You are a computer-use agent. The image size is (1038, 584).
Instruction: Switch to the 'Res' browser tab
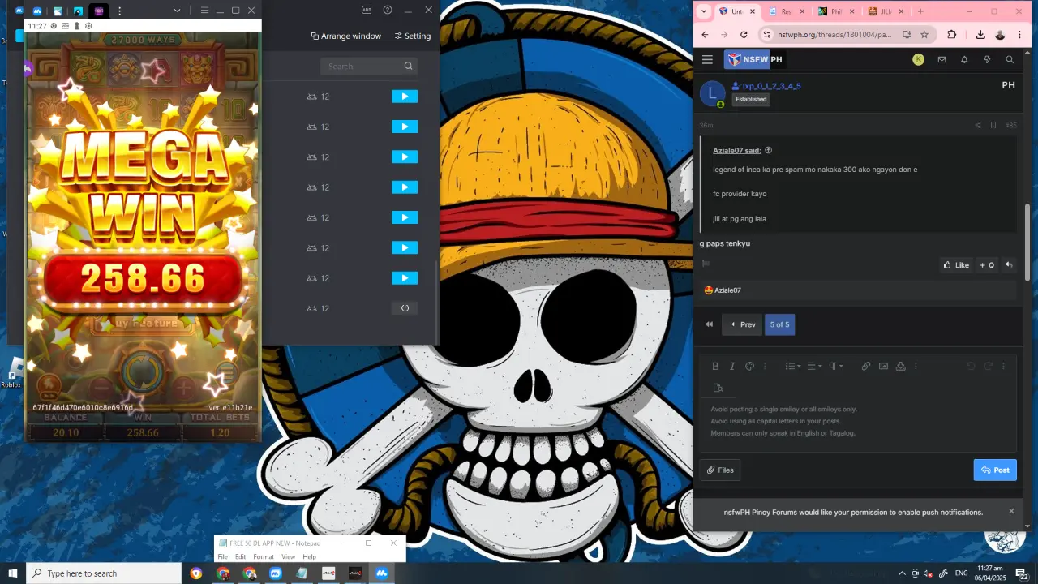[785, 11]
